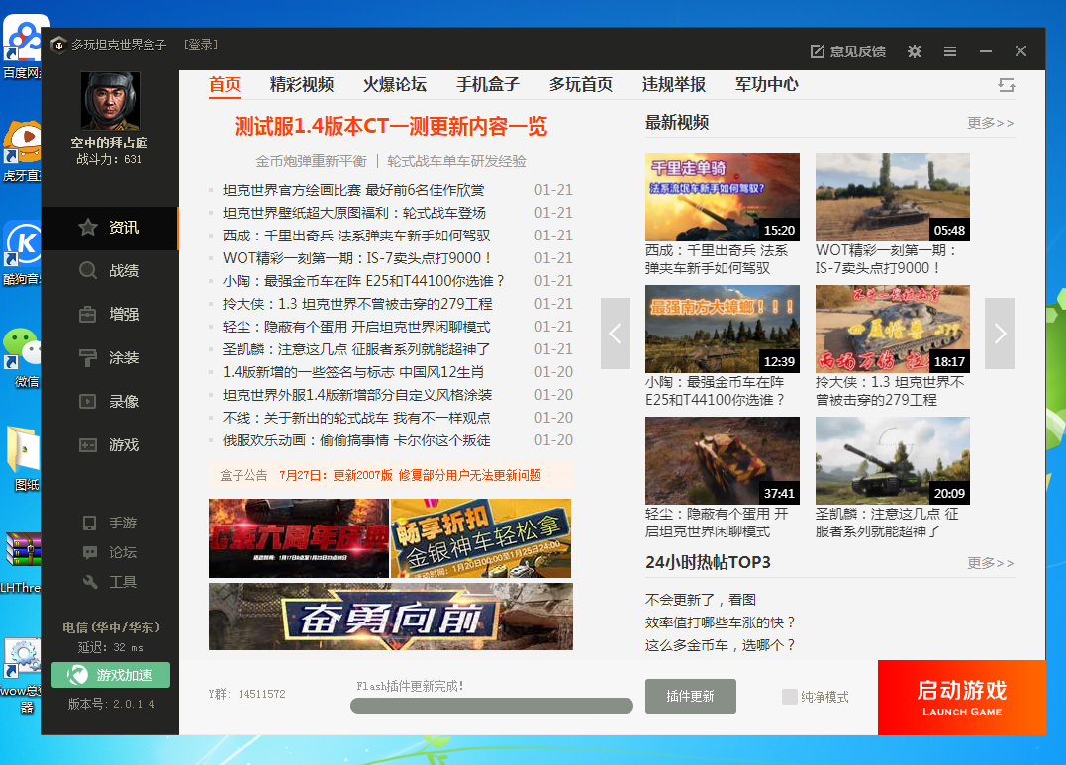Open 工具 wrench item in sidebar

pyautogui.click(x=91, y=582)
